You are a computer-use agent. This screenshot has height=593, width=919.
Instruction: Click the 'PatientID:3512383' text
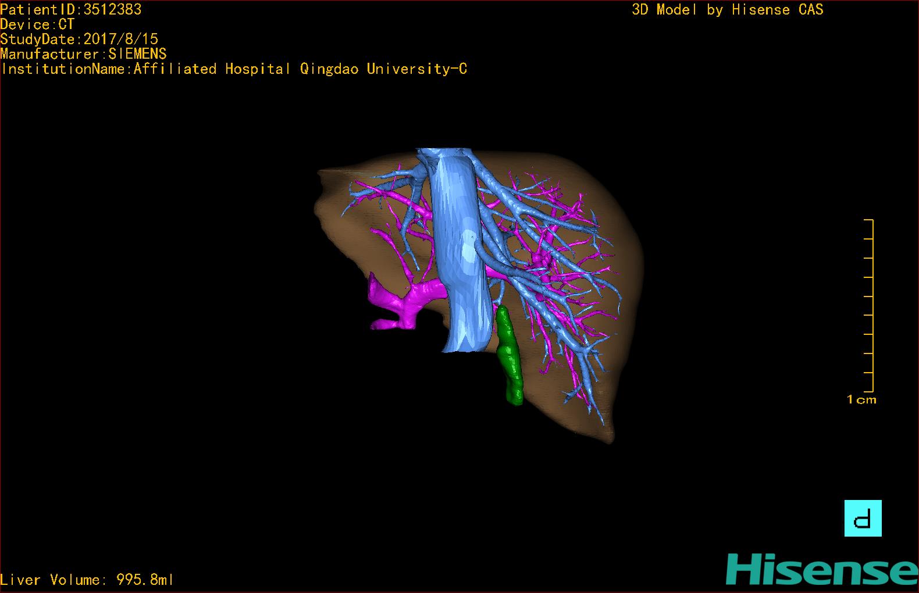(x=71, y=9)
